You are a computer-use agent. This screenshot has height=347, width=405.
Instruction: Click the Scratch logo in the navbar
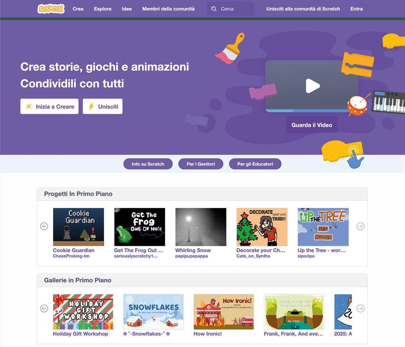pos(51,9)
